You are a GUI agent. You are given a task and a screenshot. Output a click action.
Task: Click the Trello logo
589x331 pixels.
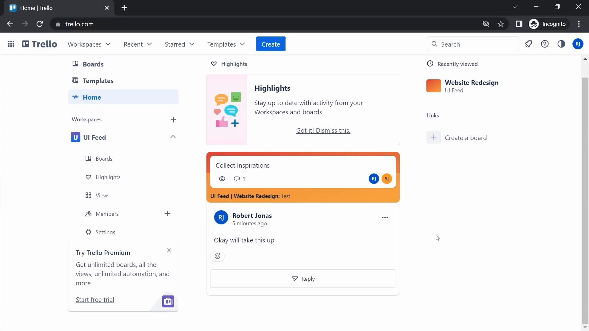click(40, 44)
